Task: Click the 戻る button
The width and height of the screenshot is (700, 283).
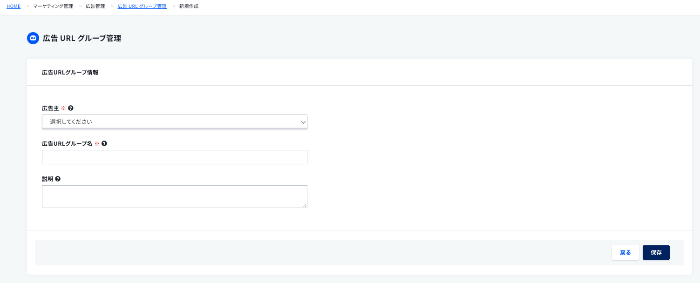Action: click(x=625, y=252)
